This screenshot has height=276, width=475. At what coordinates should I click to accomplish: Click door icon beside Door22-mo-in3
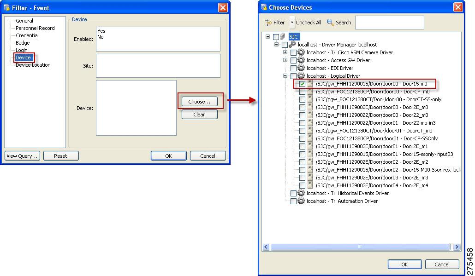pos(310,123)
